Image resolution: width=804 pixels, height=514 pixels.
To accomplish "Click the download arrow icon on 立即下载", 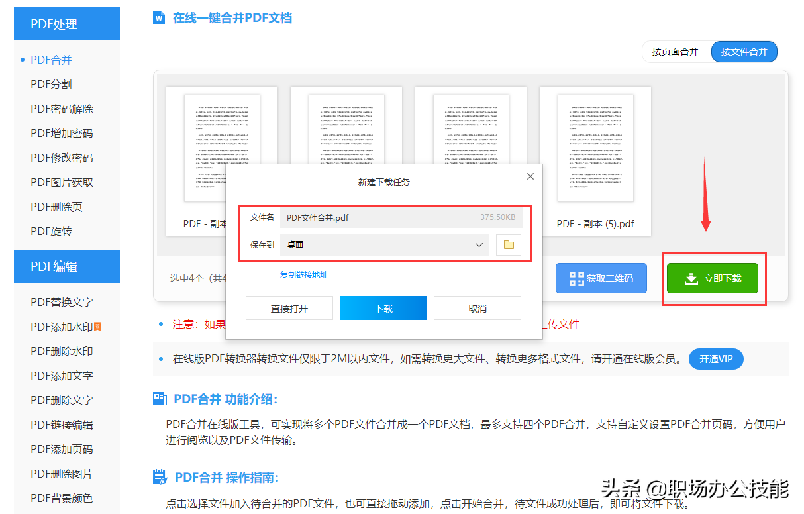I will (x=691, y=278).
